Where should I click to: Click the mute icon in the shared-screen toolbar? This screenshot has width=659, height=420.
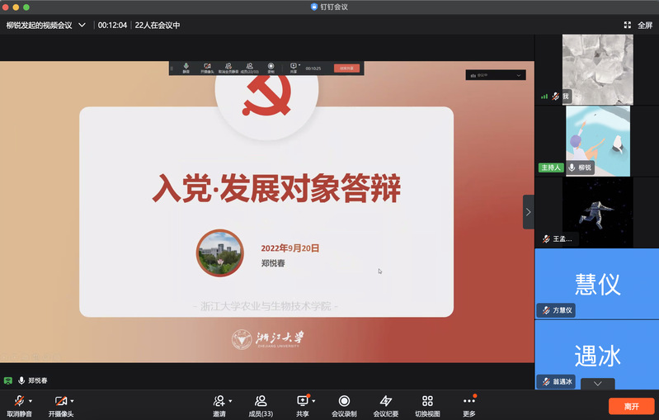(186, 68)
